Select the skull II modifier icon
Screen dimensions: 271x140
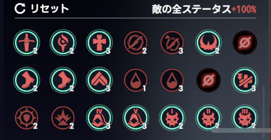click(x=208, y=118)
